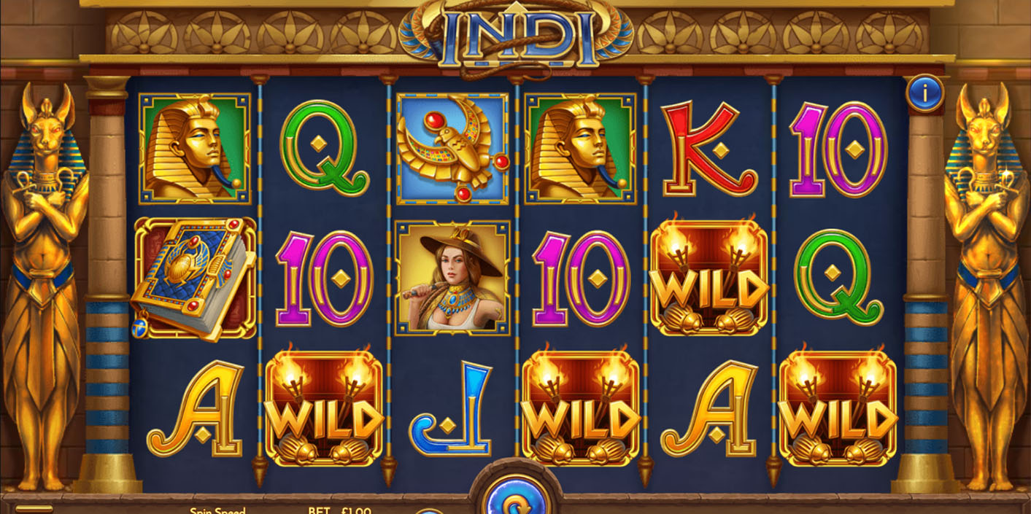Click the pharaoh symbol next to the red K
1031x514 pixels.
tap(580, 148)
